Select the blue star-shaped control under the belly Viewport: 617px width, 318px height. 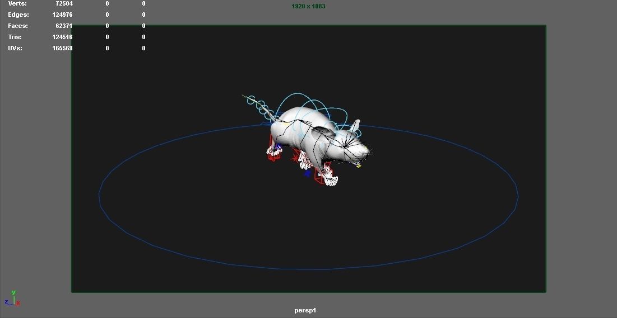pyautogui.click(x=307, y=173)
